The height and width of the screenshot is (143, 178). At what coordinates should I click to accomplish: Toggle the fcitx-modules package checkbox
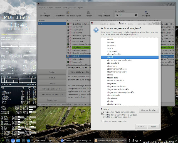point(68,59)
